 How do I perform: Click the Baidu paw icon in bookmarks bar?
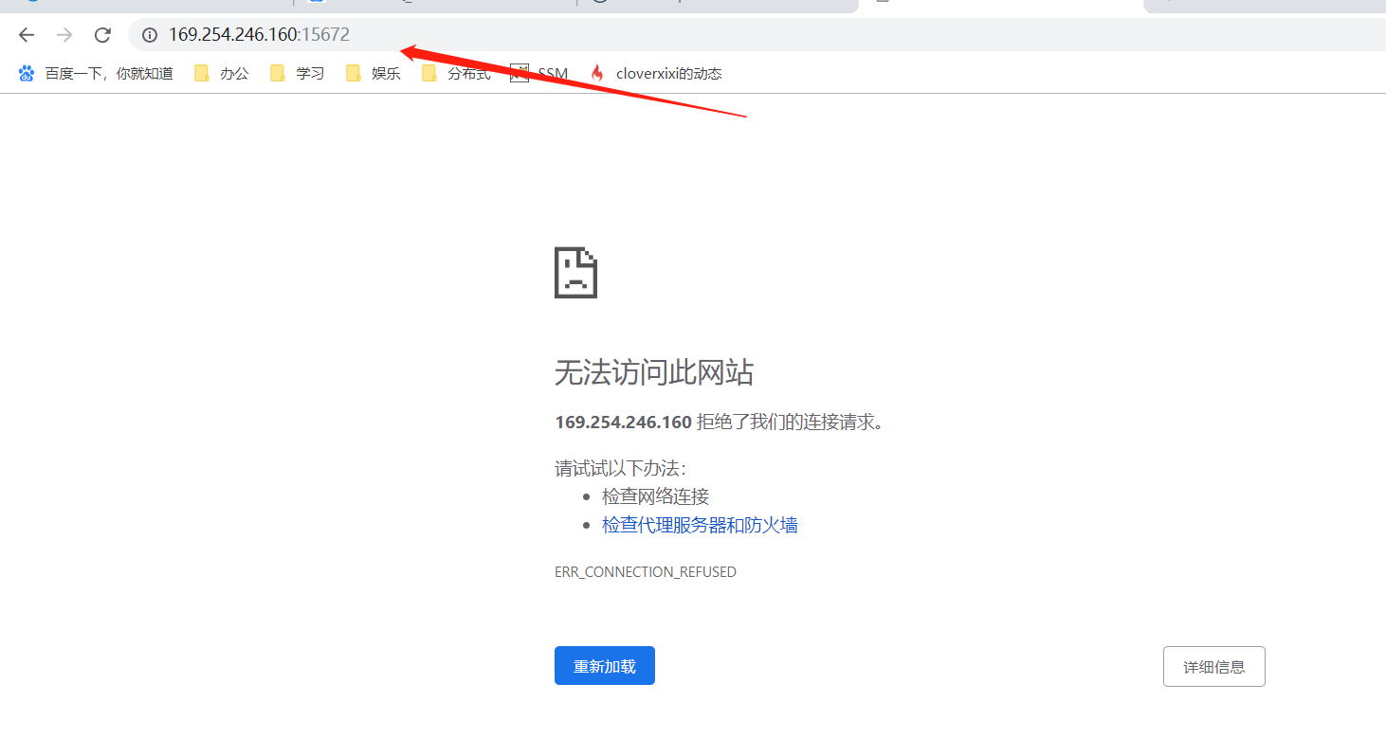tap(27, 73)
